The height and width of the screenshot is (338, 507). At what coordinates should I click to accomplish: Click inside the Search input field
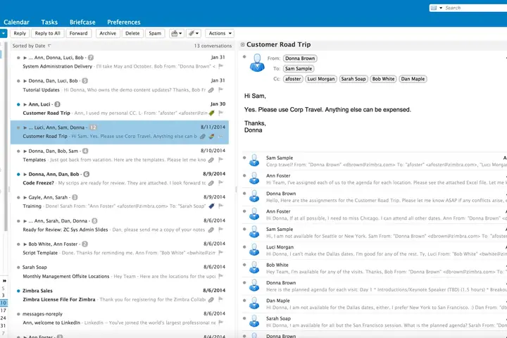tap(475, 8)
